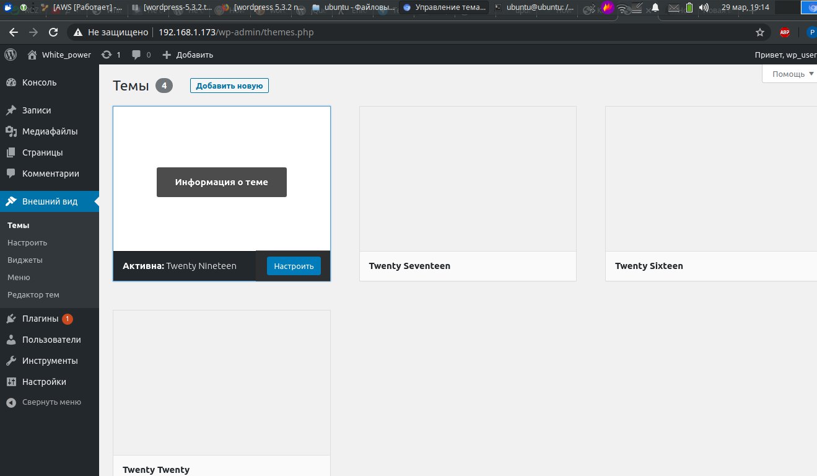
Task: Open Плагины plugins section
Action: pos(50,319)
